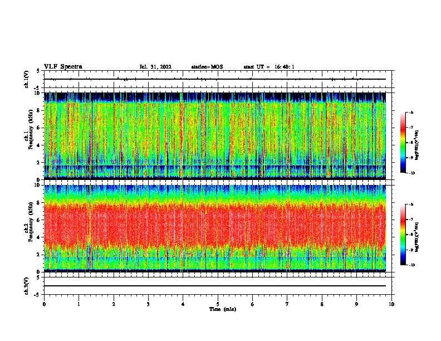The height and width of the screenshot is (341, 441).
Task: Click time axis tick label "2"
Action: coord(114,304)
